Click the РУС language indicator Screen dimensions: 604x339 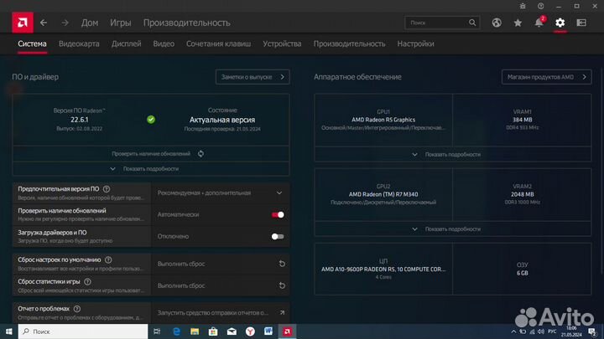click(x=552, y=331)
